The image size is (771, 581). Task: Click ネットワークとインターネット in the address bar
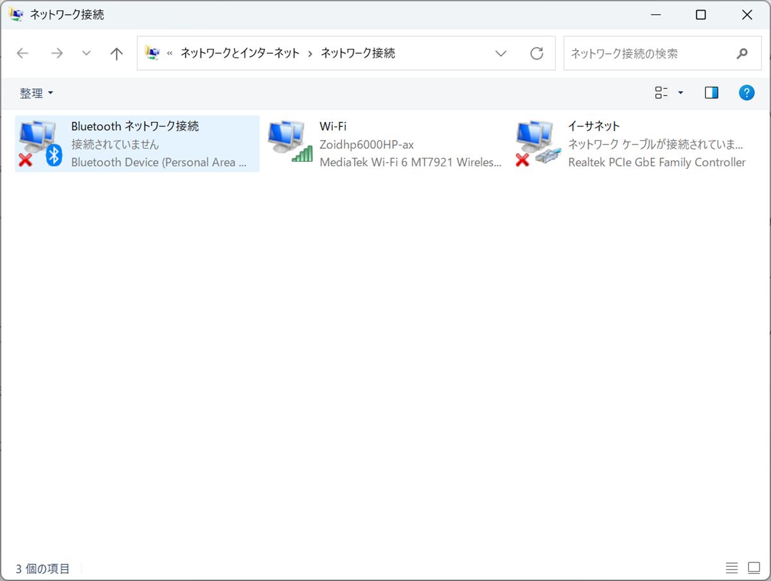point(240,53)
